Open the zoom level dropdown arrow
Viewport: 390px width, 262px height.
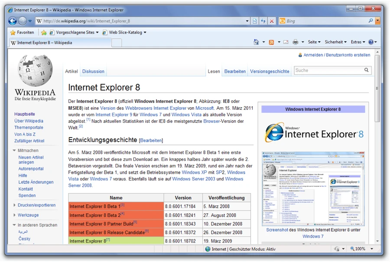click(x=372, y=249)
